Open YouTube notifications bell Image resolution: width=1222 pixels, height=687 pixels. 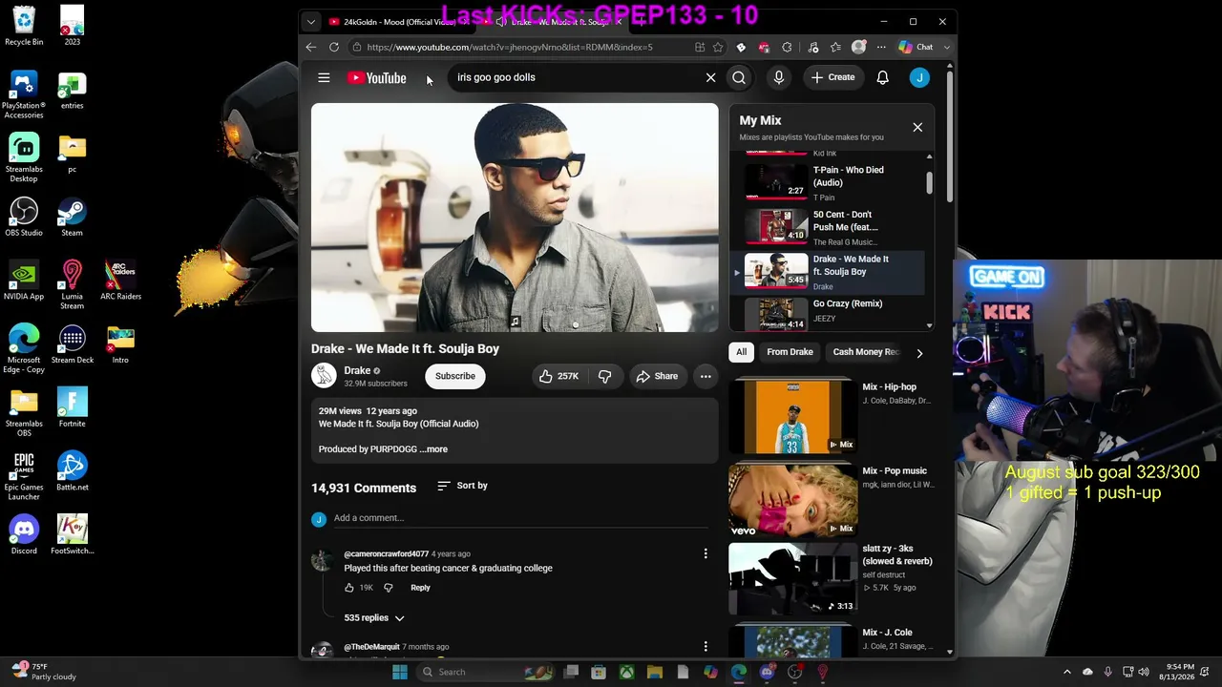point(883,77)
